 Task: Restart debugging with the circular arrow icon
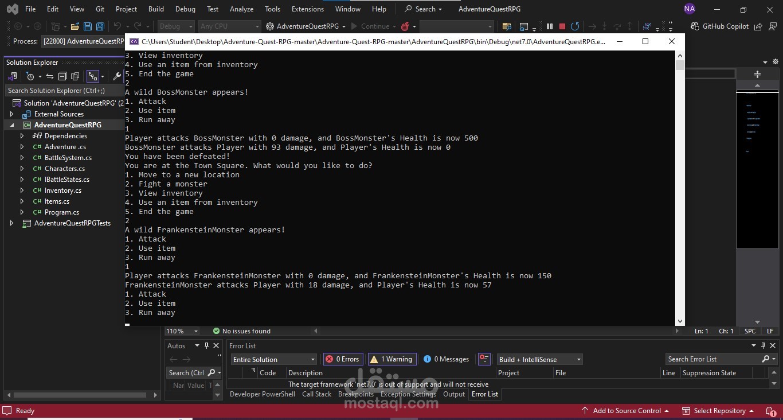[x=575, y=26]
